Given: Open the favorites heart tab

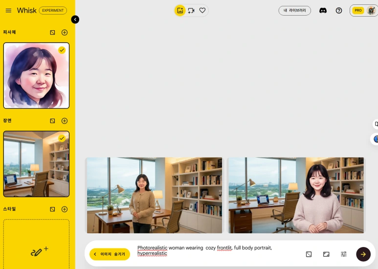Looking at the screenshot, I should [x=202, y=10].
